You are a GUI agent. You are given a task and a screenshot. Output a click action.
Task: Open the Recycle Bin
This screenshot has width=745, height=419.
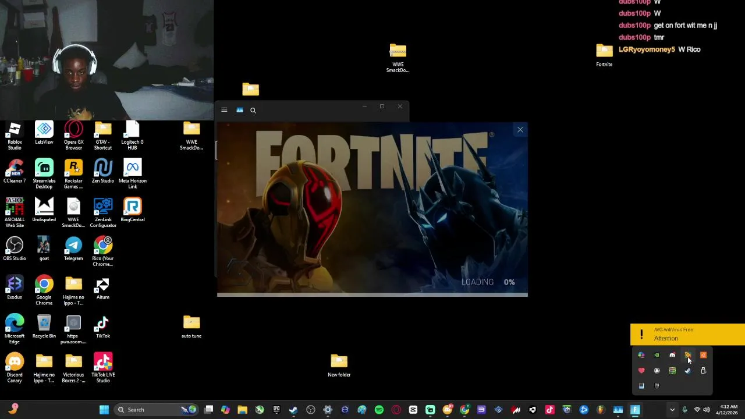coord(44,326)
